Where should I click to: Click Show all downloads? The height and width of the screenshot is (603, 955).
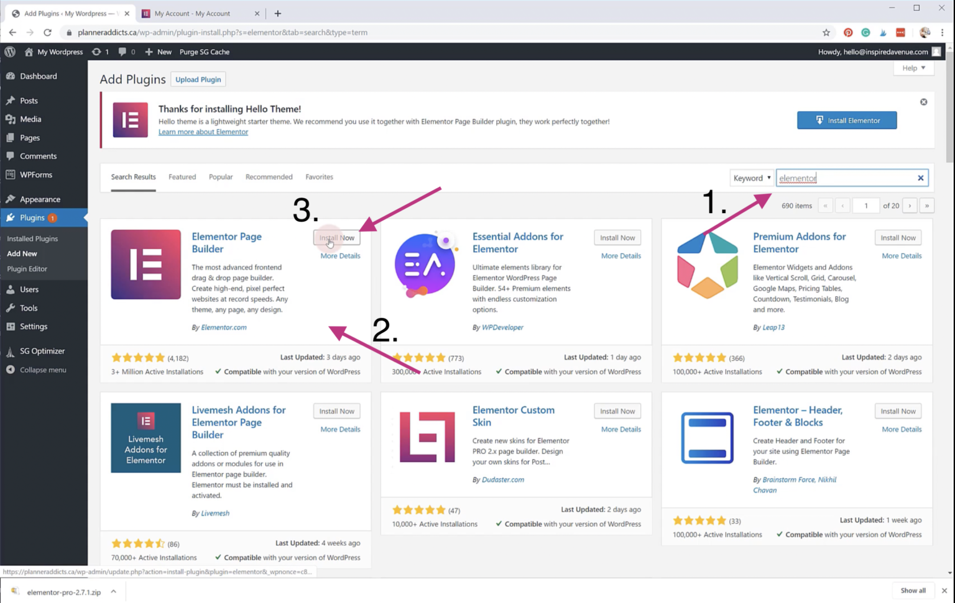pyautogui.click(x=913, y=591)
